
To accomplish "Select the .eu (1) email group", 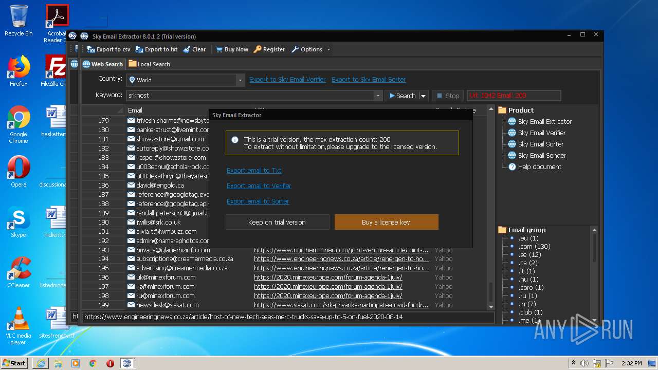I will (528, 238).
